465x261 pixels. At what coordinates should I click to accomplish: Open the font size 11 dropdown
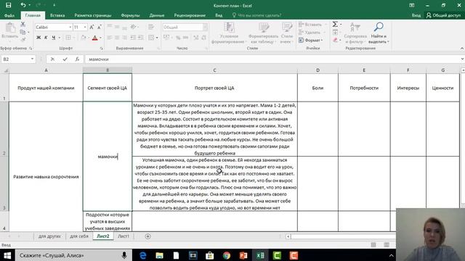coord(85,28)
